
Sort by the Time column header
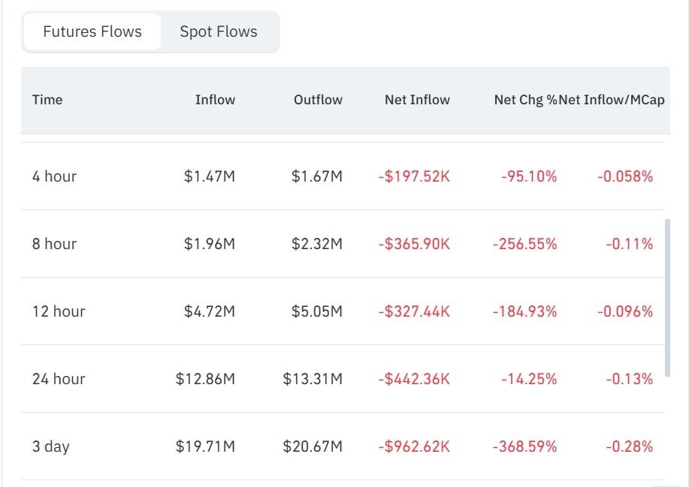click(x=47, y=100)
